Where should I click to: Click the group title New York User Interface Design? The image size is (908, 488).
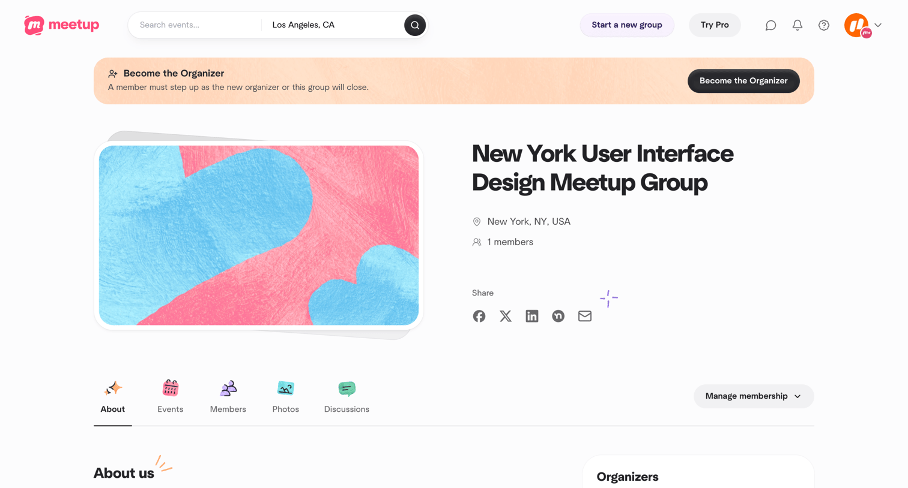pos(602,168)
